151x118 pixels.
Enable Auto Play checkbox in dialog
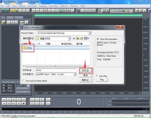click(x=97, y=76)
